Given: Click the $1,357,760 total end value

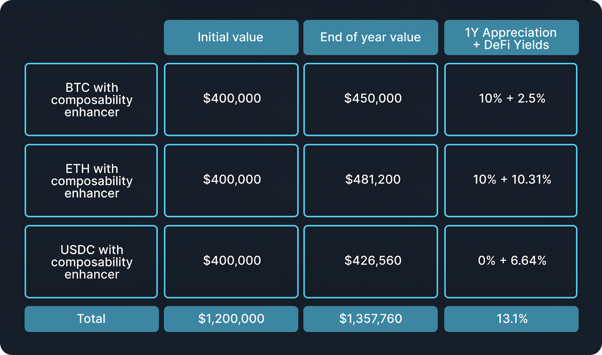Looking at the screenshot, I should [370, 319].
